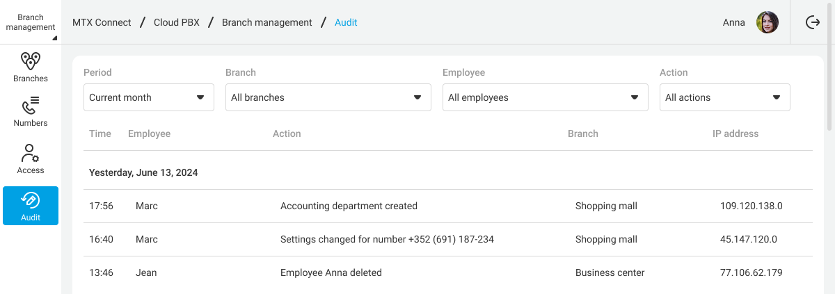The height and width of the screenshot is (294, 835).
Task: Click Anna's profile avatar
Action: point(768,22)
